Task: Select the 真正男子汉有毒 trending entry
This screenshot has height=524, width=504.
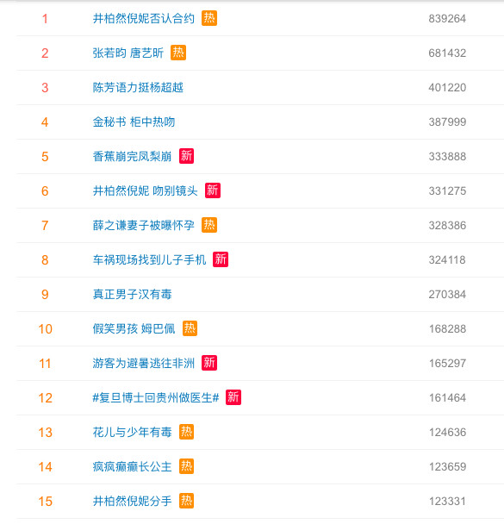Action: pyautogui.click(x=133, y=295)
